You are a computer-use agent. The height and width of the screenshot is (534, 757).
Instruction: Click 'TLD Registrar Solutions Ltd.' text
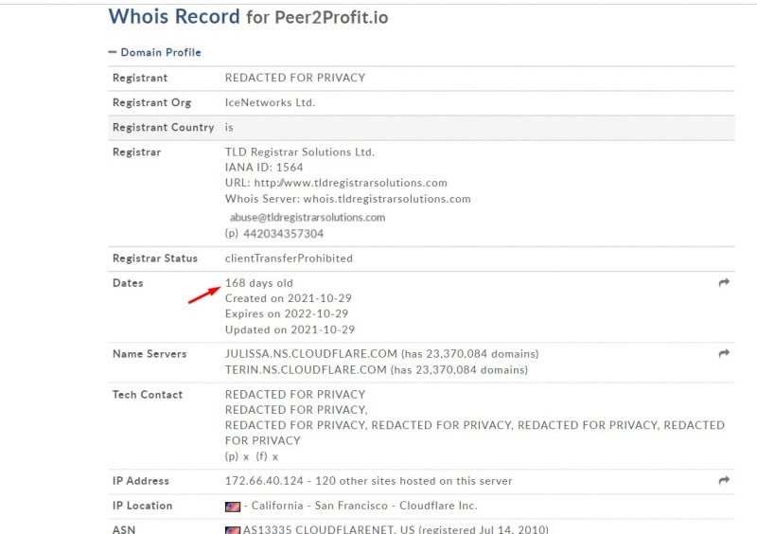(x=300, y=152)
